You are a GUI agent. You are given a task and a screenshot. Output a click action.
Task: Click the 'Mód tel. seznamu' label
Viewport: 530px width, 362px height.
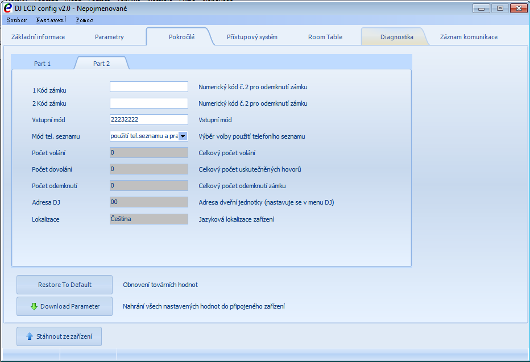[x=56, y=136]
